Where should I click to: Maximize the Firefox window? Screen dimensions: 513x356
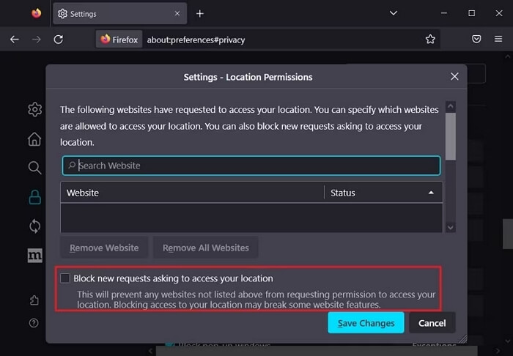pos(471,13)
